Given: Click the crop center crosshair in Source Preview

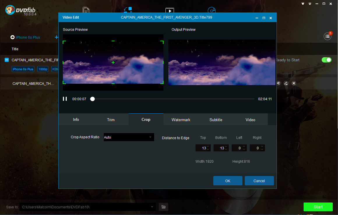Looking at the screenshot, I should tap(113, 62).
